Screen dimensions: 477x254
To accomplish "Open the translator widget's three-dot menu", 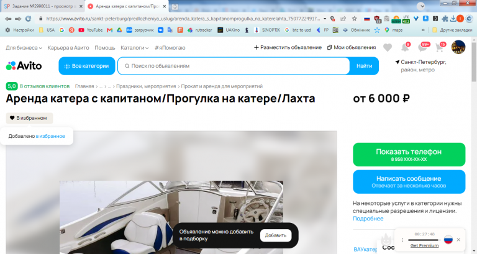I will [402, 240].
